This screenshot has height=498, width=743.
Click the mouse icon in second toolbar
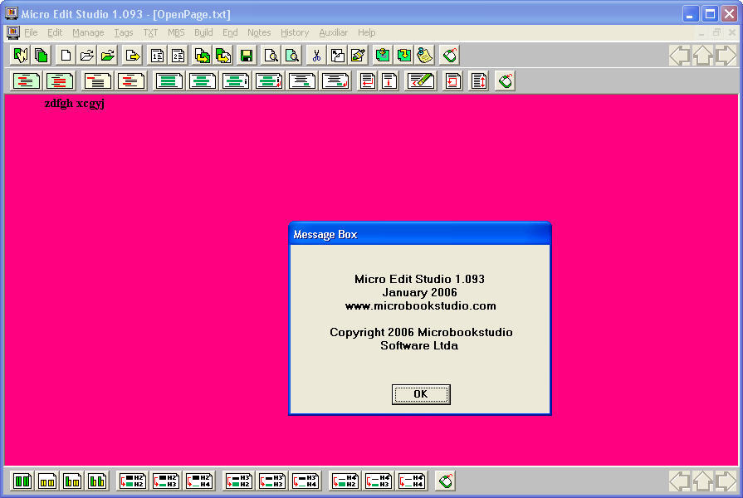(x=505, y=81)
